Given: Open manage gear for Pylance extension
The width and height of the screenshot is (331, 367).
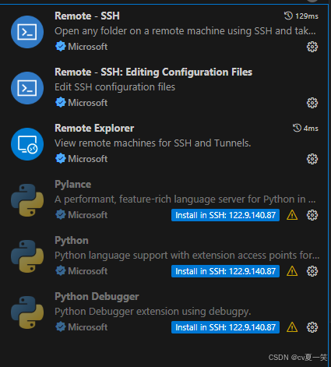Looking at the screenshot, I should pyautogui.click(x=312, y=215).
